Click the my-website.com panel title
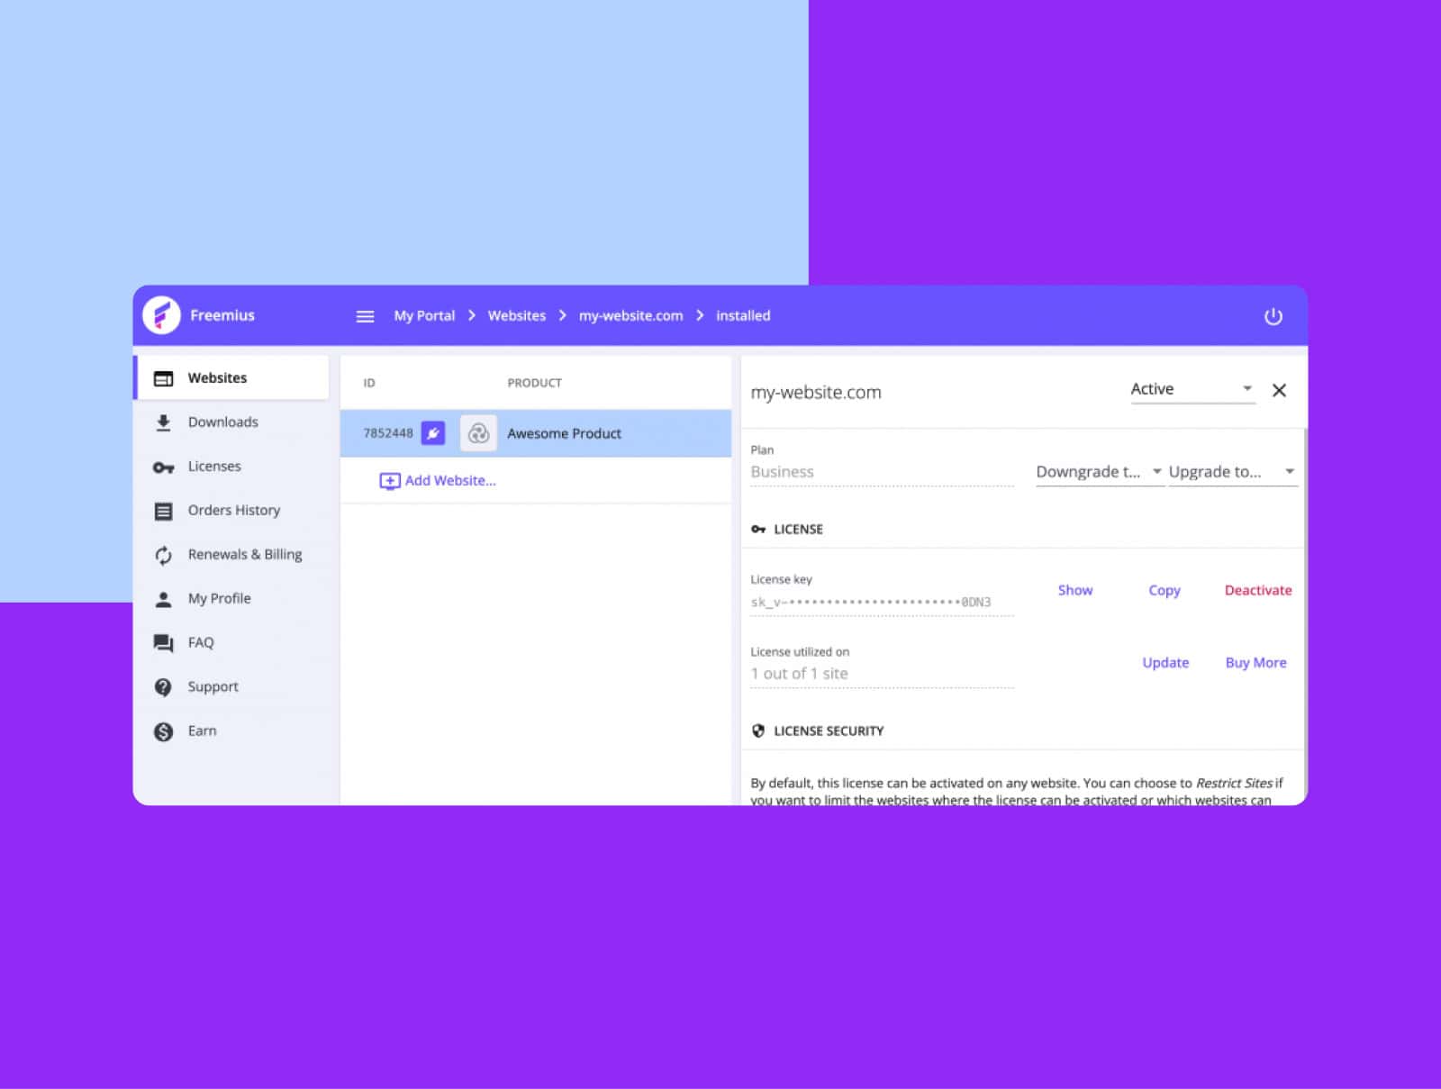Image resolution: width=1441 pixels, height=1089 pixels. (x=816, y=393)
